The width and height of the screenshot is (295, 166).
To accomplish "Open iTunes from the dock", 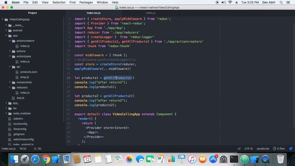I will (192, 159).
